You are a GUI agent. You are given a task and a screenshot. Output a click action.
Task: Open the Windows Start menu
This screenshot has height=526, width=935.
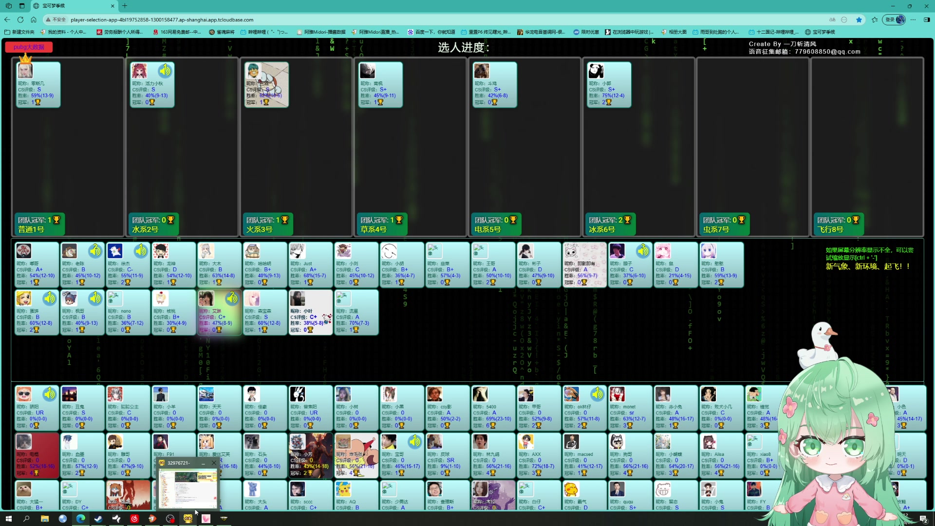pyautogui.click(x=8, y=519)
